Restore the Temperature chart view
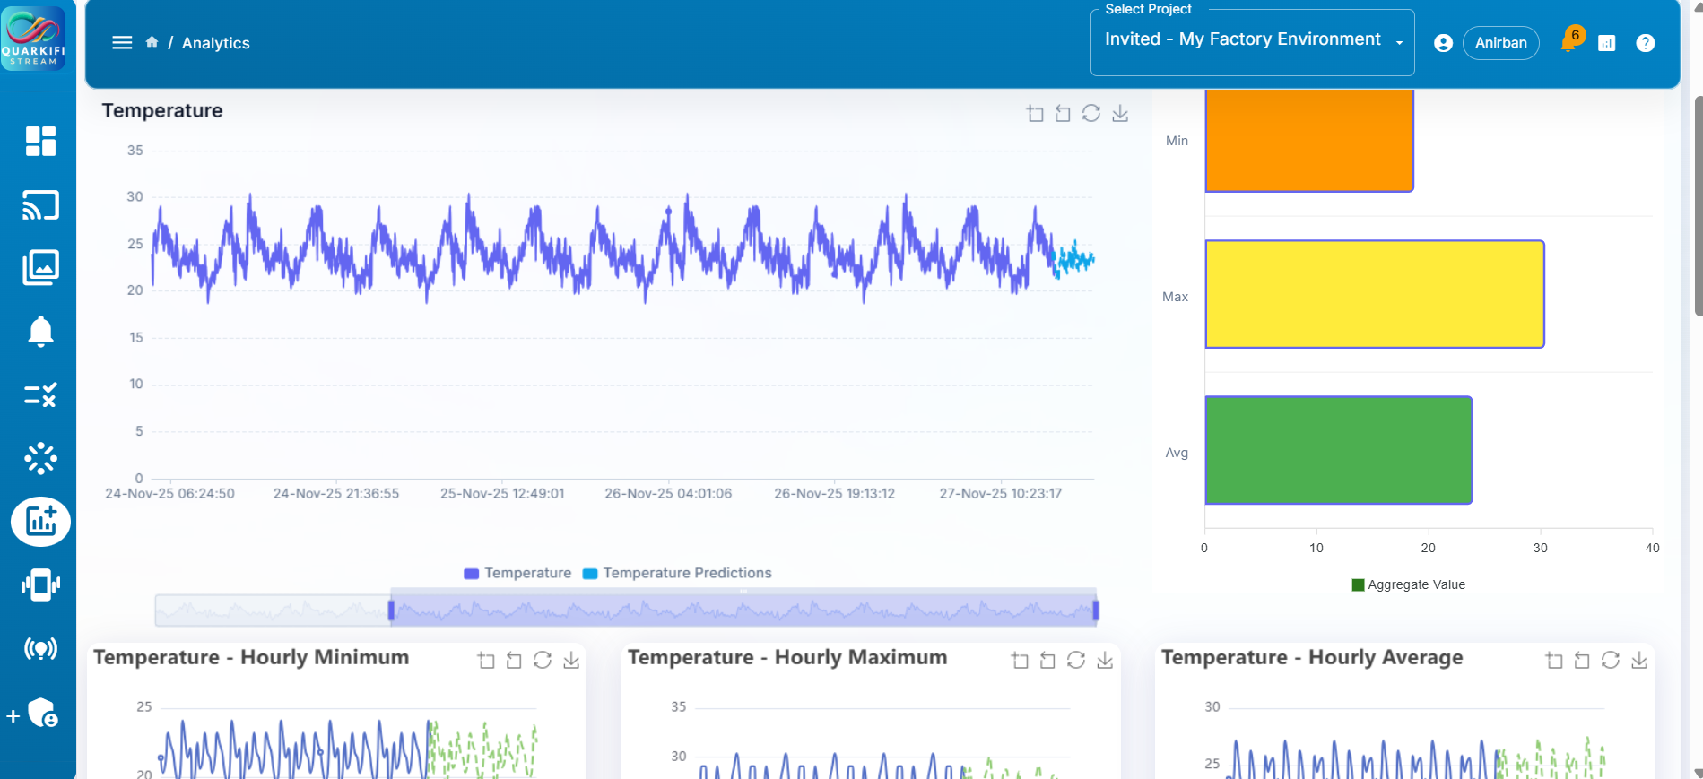The width and height of the screenshot is (1703, 779). 1091,114
